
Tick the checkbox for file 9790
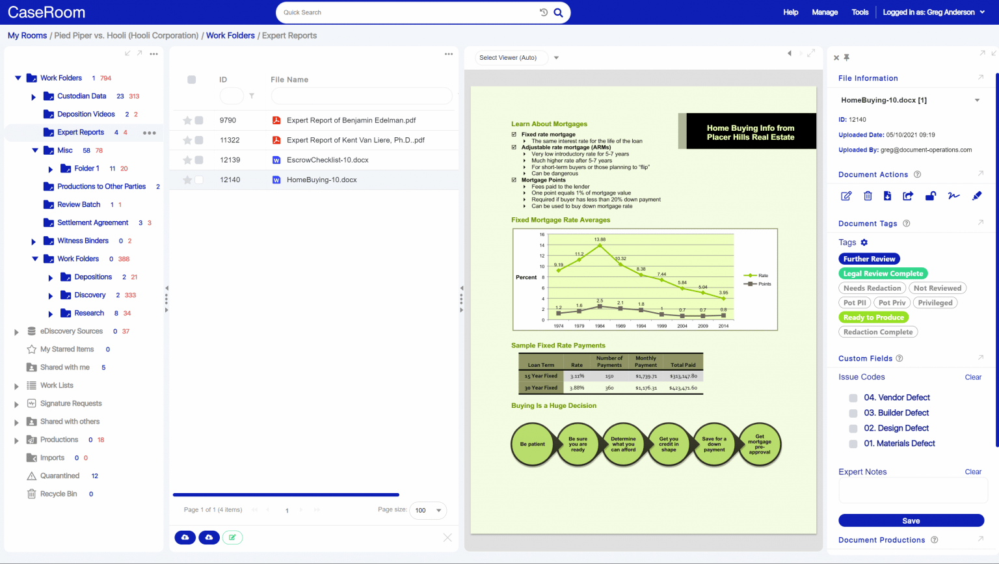tap(199, 120)
